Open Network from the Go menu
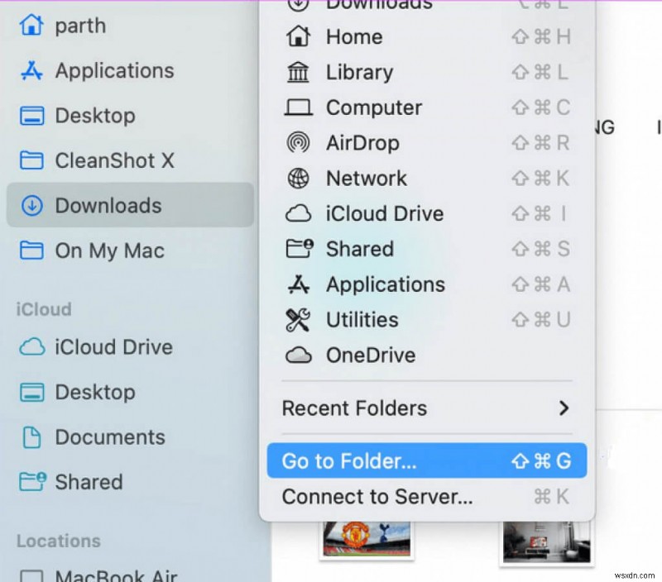 427,179
